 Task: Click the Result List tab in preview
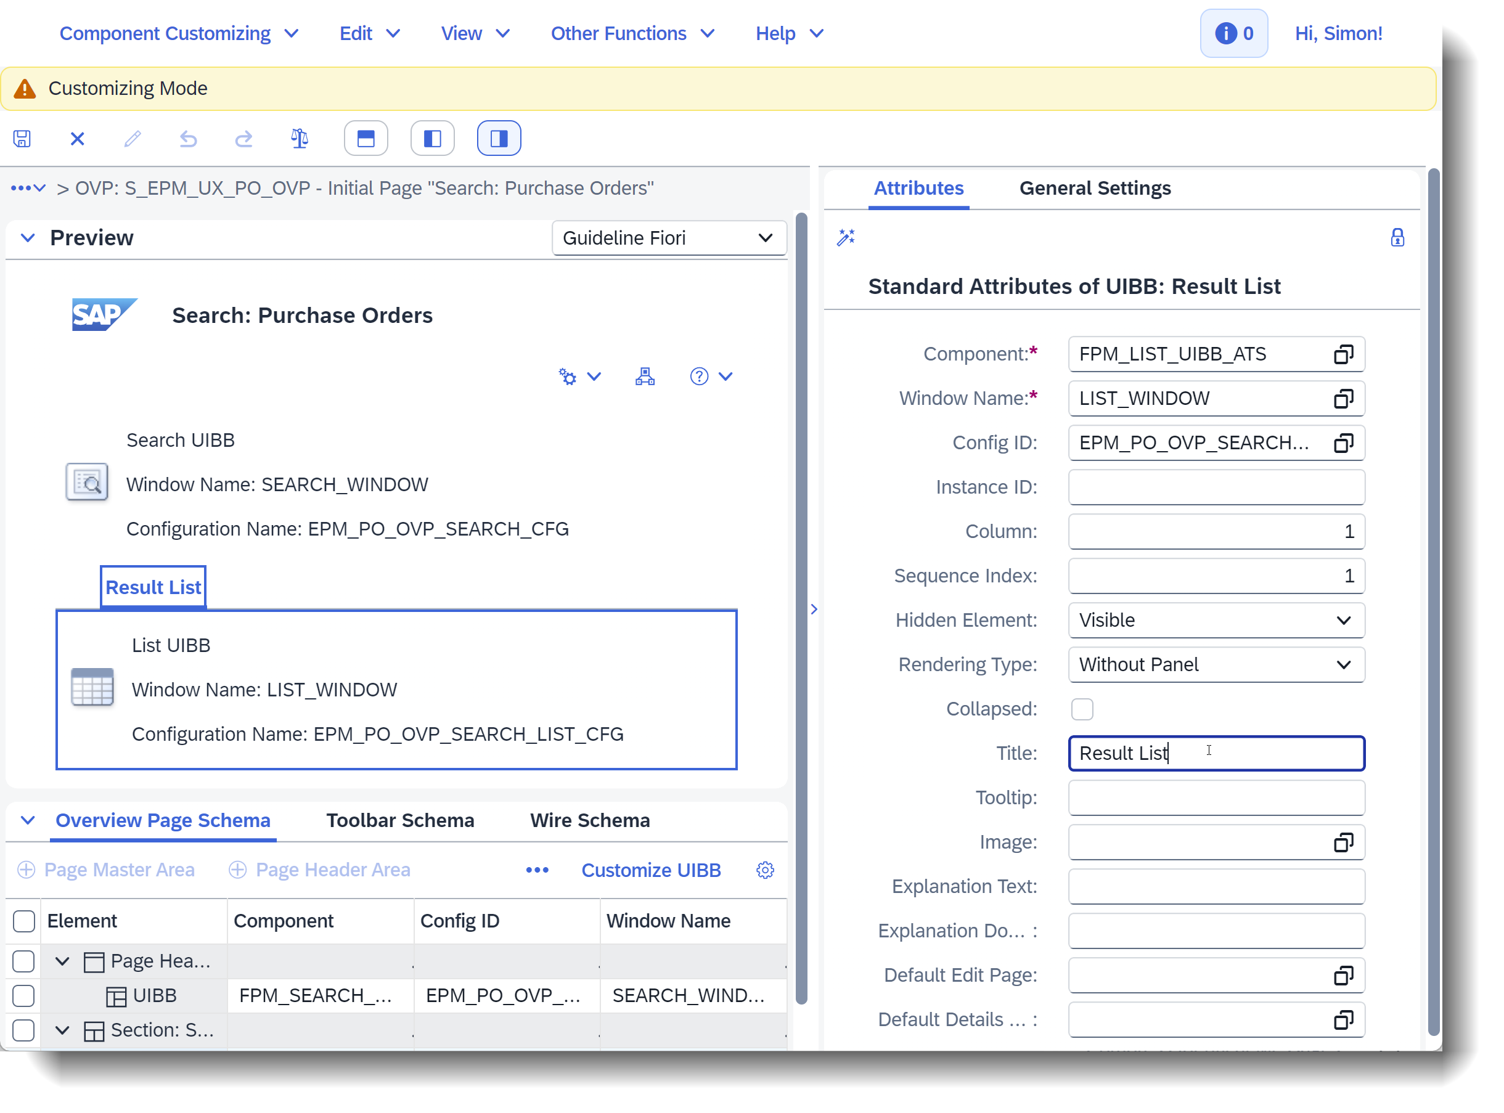[153, 587]
